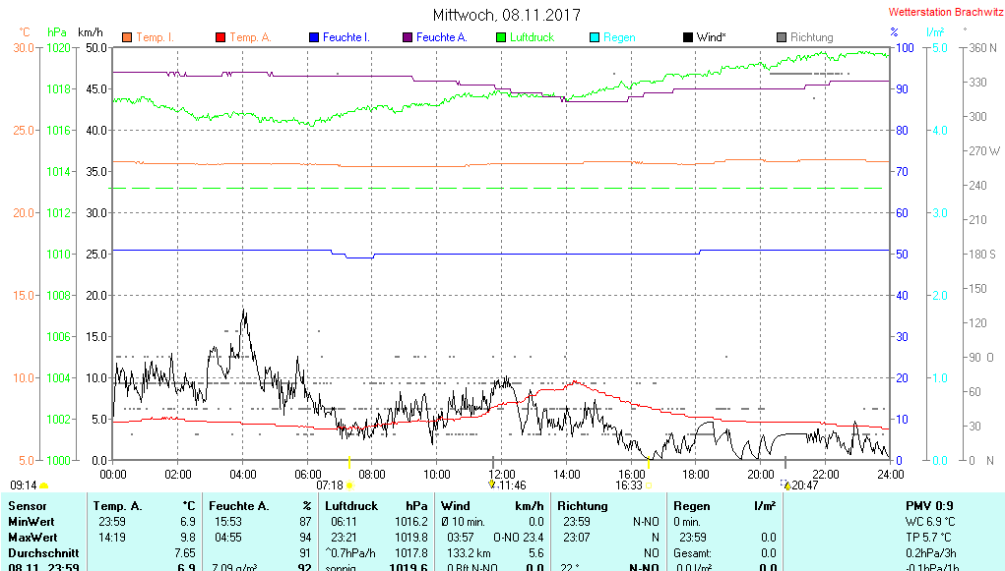Click the gray Richtung legend square
1005x571 pixels.
[781, 37]
